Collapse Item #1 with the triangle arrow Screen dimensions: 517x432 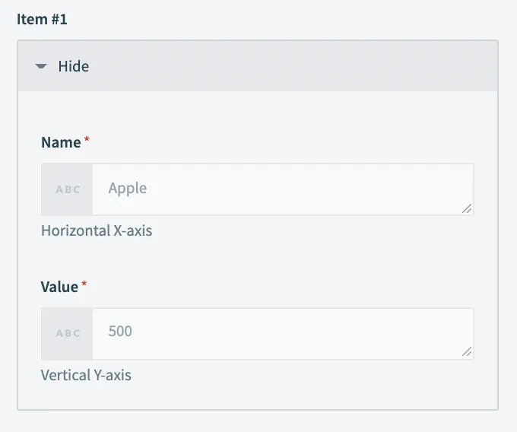(x=41, y=67)
